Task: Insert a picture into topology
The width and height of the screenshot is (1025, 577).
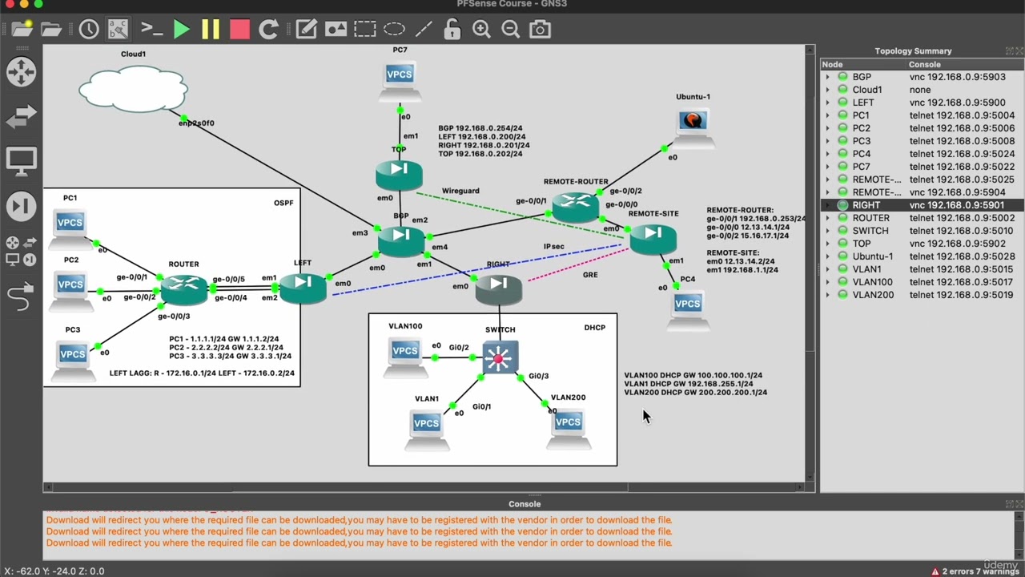Action: 336,30
